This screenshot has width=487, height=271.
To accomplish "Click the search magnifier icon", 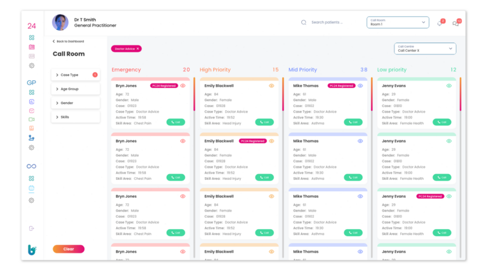I will click(303, 22).
